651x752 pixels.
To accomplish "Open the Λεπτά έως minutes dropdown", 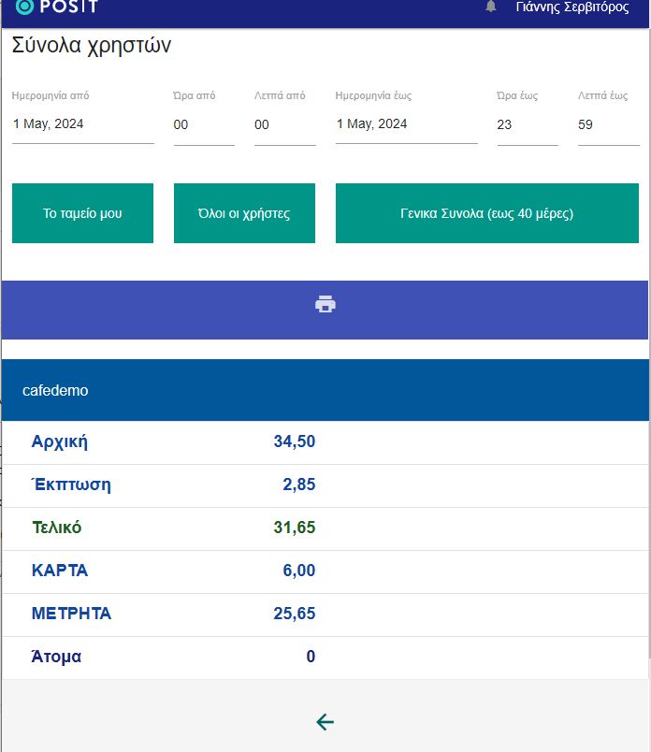I will coord(608,125).
